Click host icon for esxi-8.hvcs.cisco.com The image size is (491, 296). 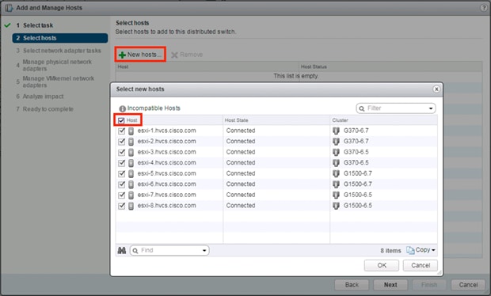131,206
